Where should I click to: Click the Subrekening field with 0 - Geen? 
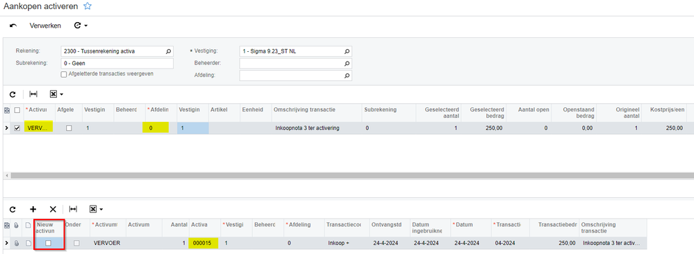tap(117, 64)
